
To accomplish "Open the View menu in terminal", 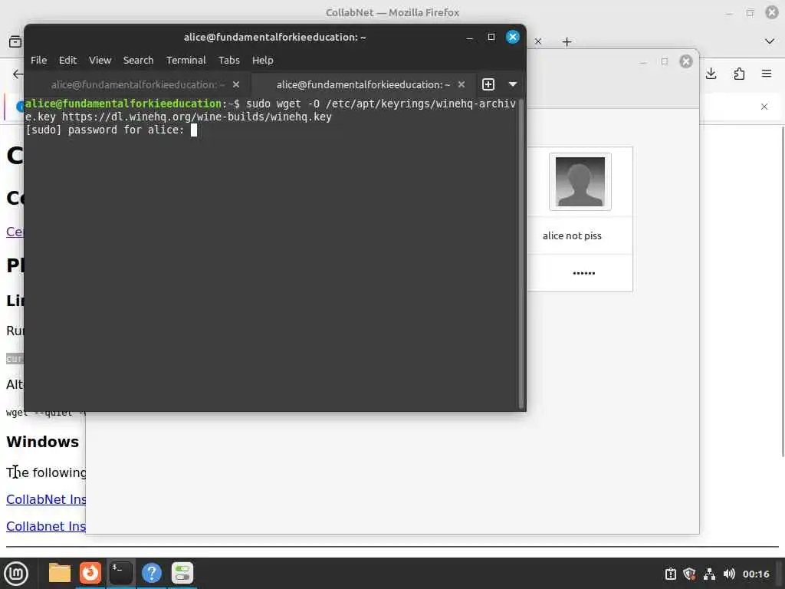I will point(100,60).
